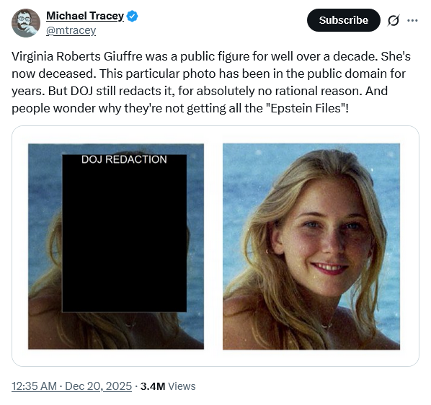Click the quoted "Epstein Files" phrase
Image resolution: width=431 pixels, height=405 pixels.
pos(308,108)
